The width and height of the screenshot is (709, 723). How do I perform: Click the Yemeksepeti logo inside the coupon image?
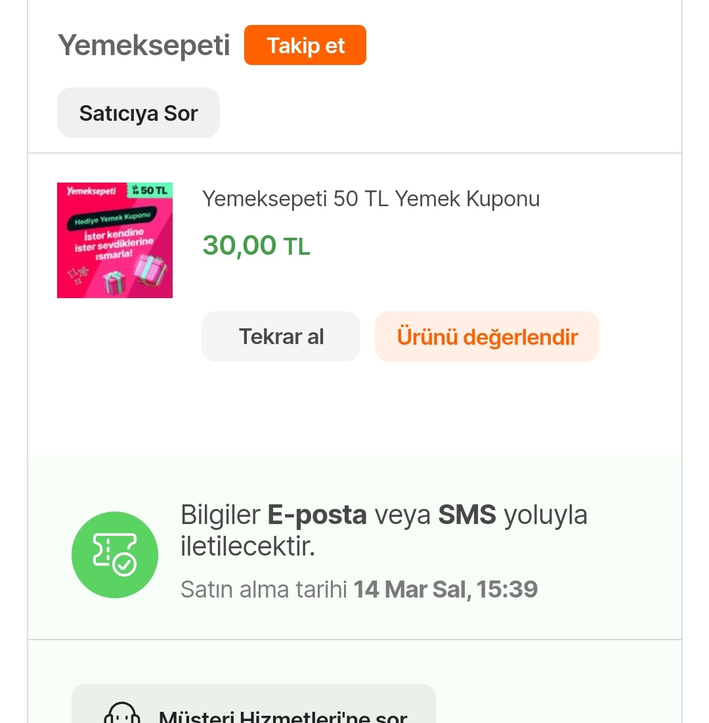pyautogui.click(x=91, y=191)
